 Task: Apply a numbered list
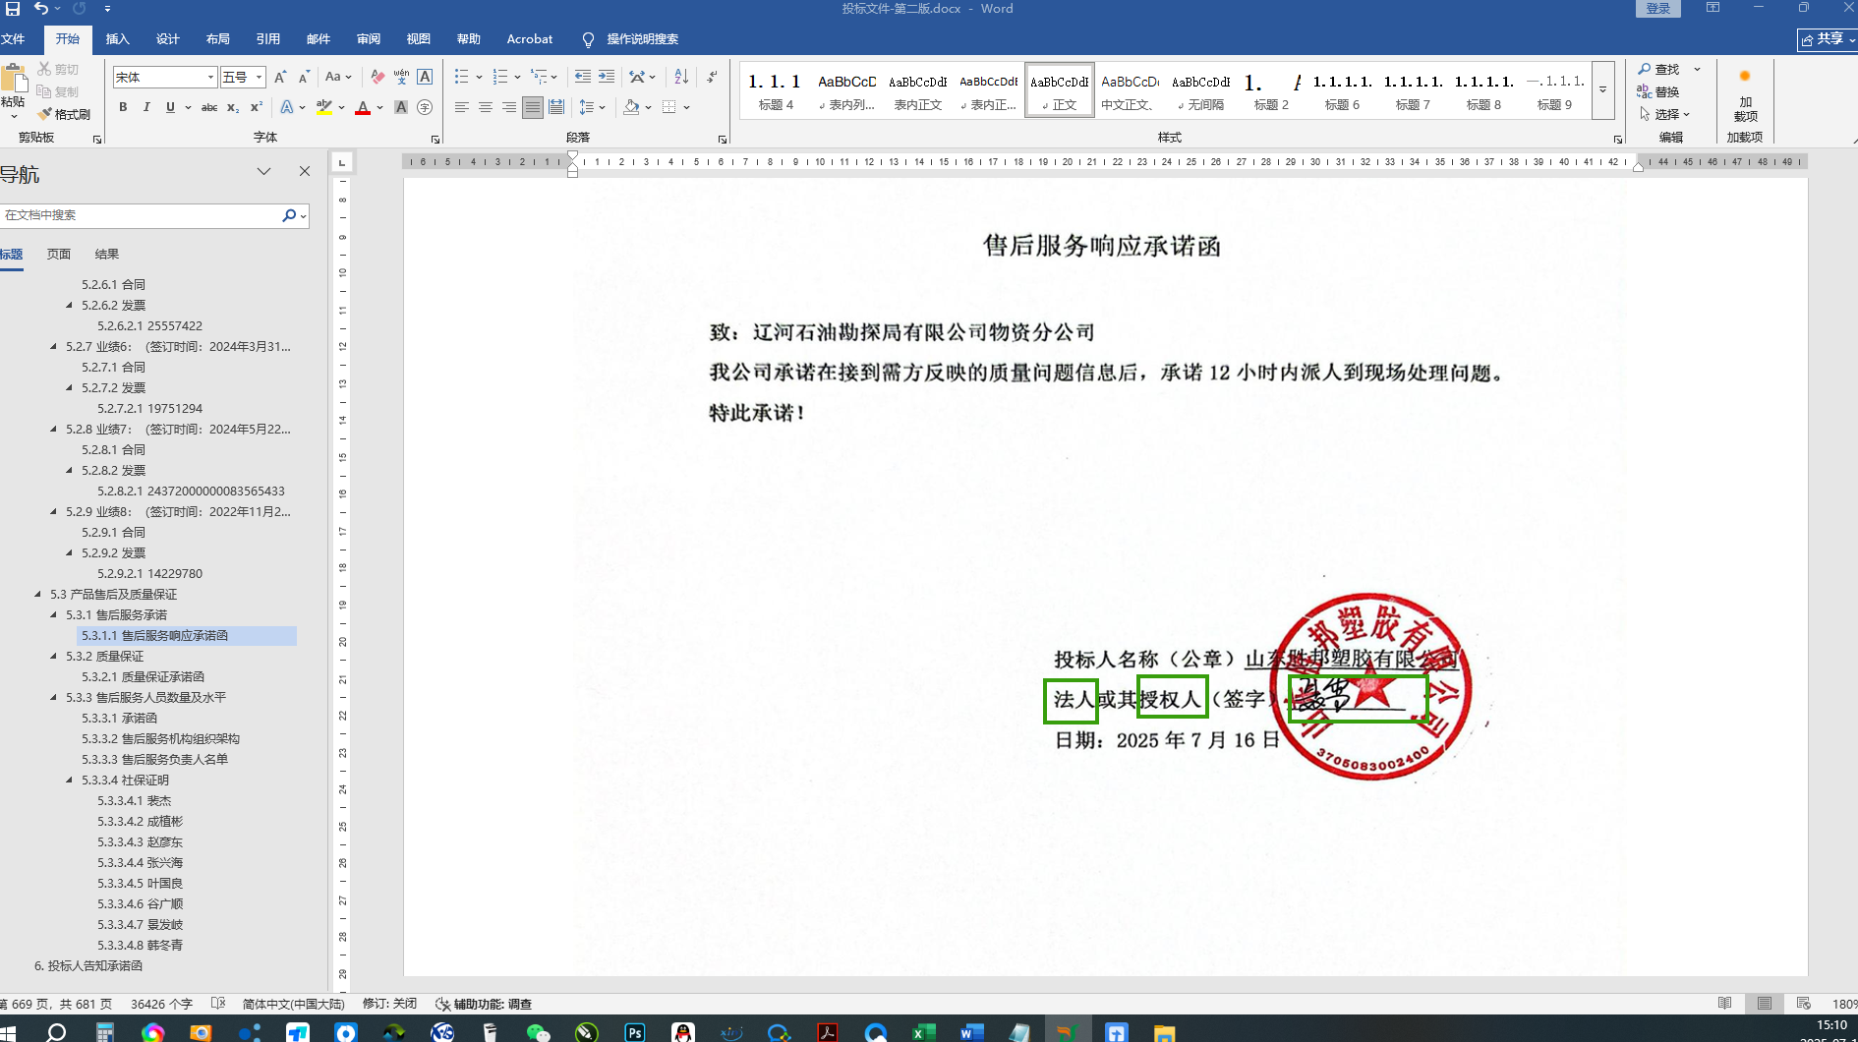(500, 77)
